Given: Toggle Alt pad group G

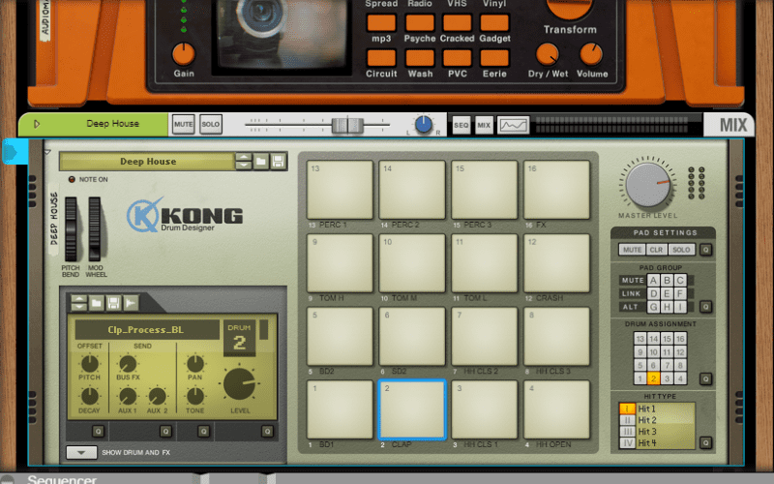Looking at the screenshot, I should [x=653, y=307].
